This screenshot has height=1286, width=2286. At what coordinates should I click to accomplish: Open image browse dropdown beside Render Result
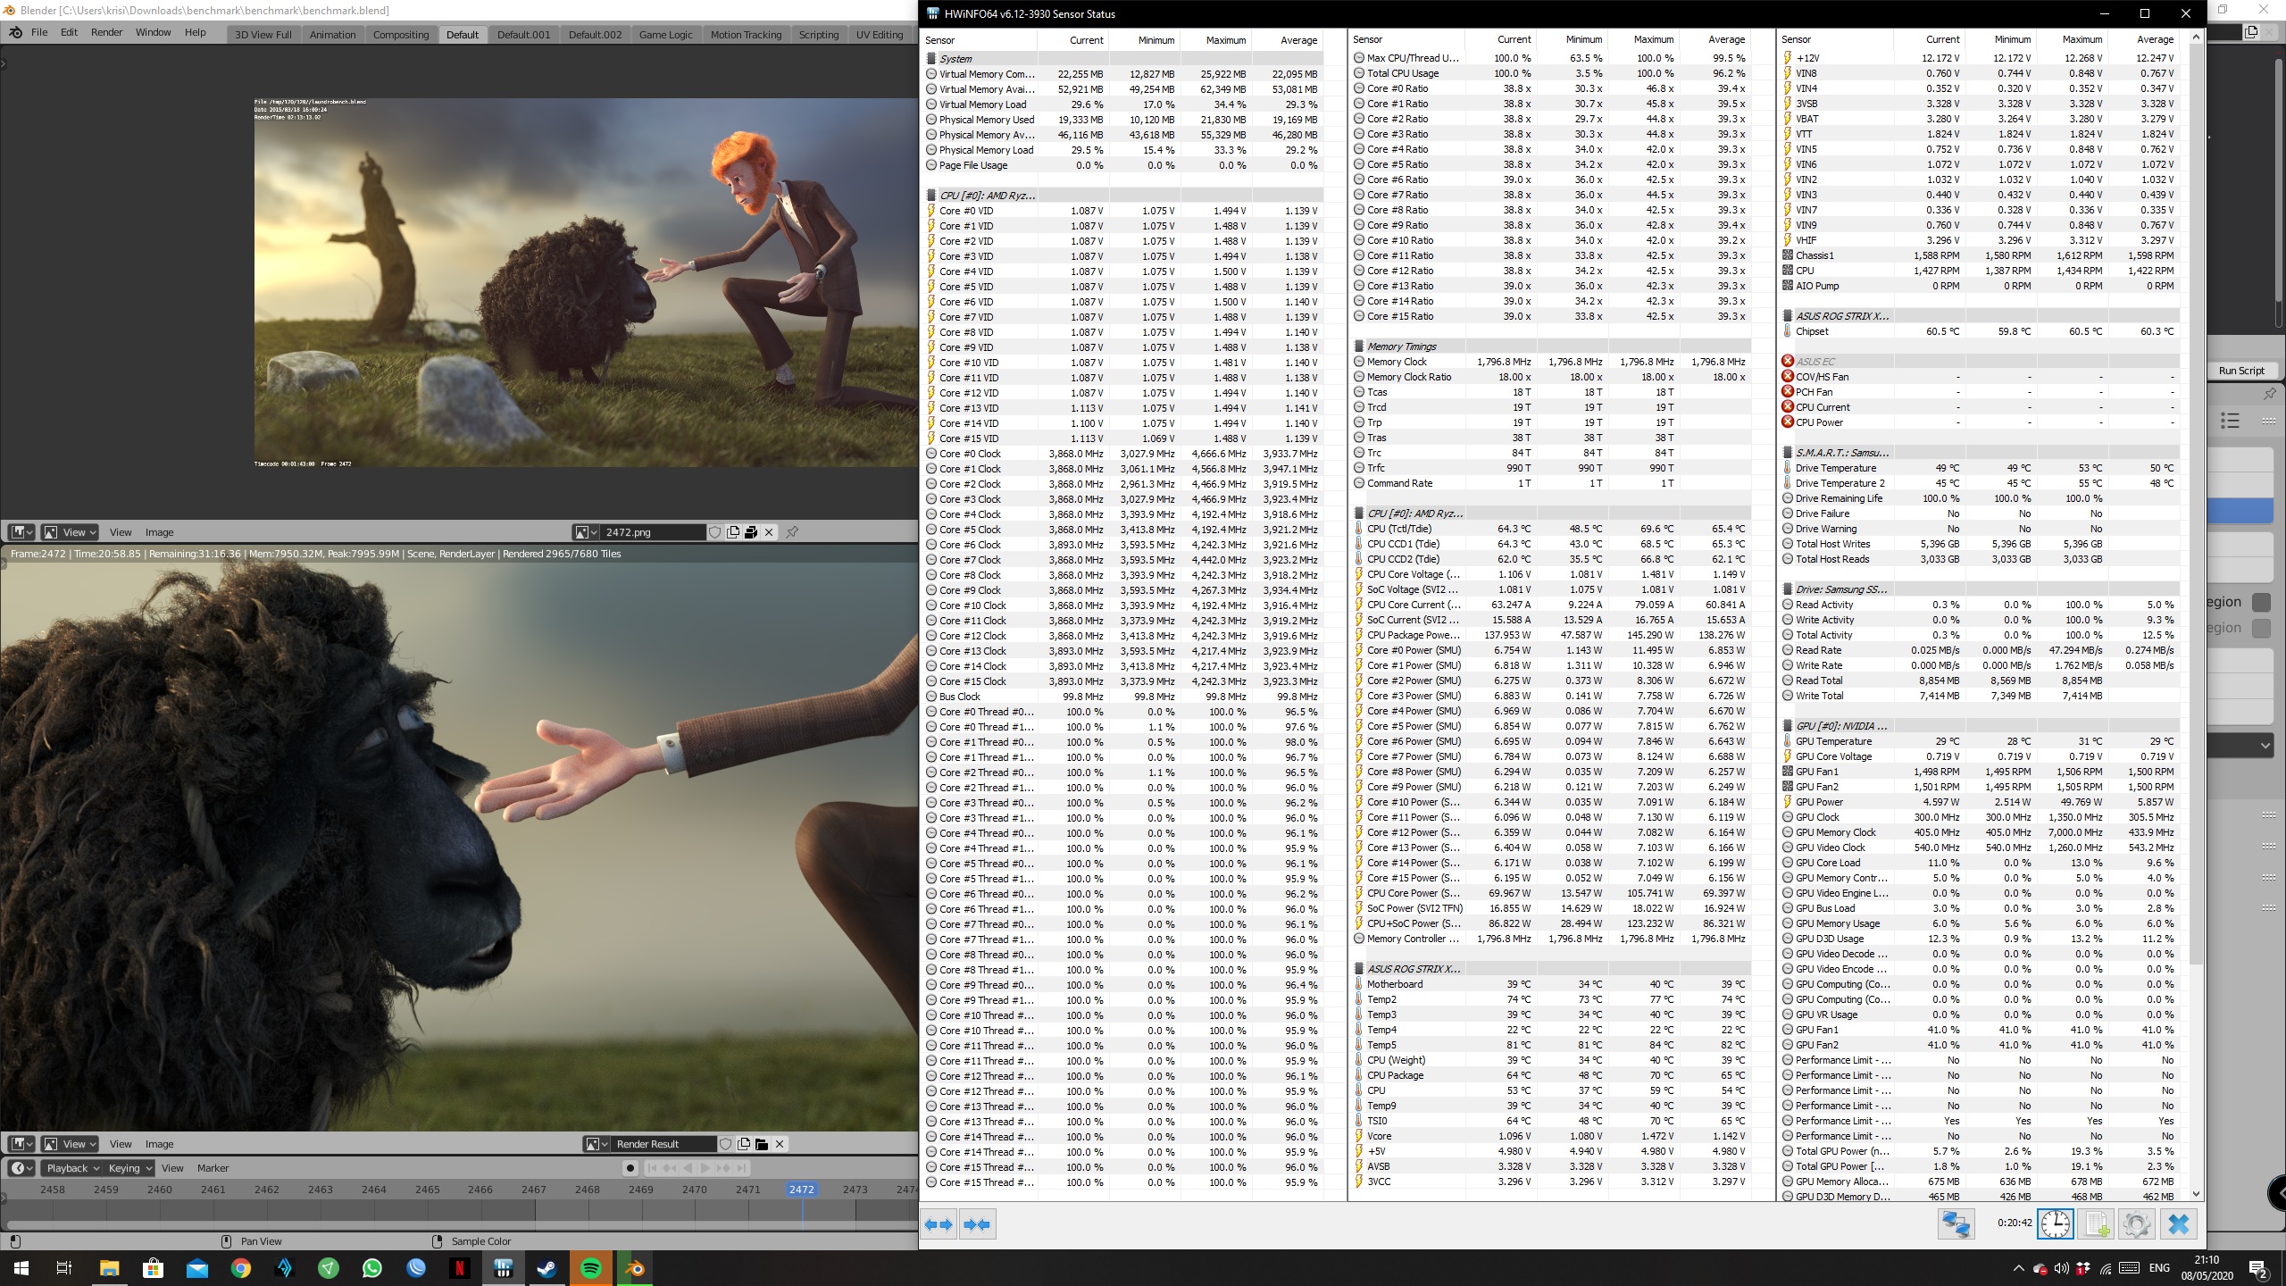[x=597, y=1144]
